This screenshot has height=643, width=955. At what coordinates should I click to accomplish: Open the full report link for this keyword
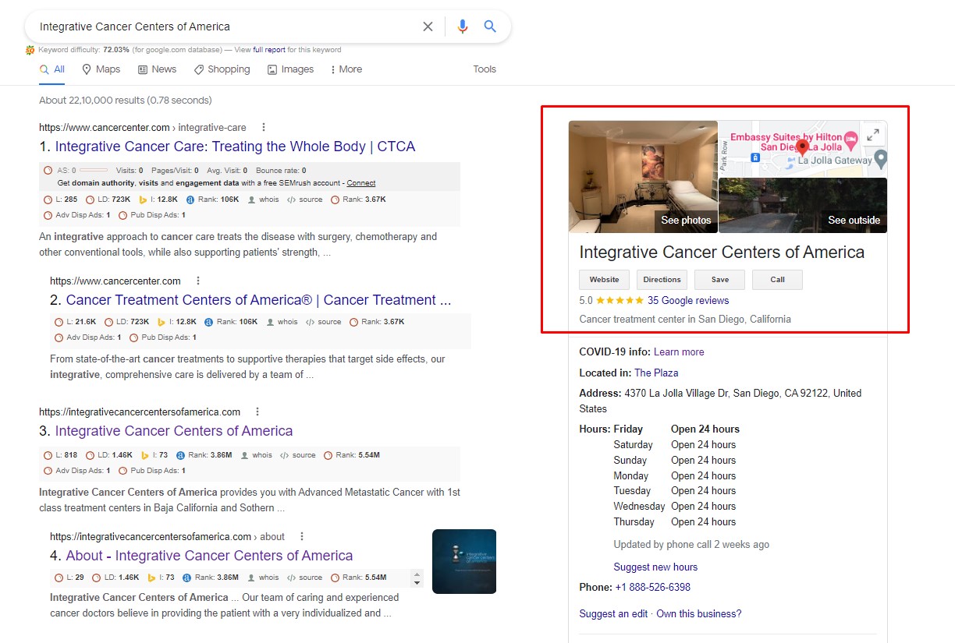[269, 50]
